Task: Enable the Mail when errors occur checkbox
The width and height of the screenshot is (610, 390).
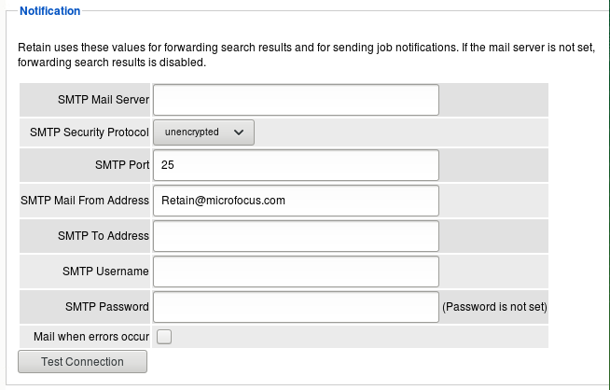Action: 164,337
